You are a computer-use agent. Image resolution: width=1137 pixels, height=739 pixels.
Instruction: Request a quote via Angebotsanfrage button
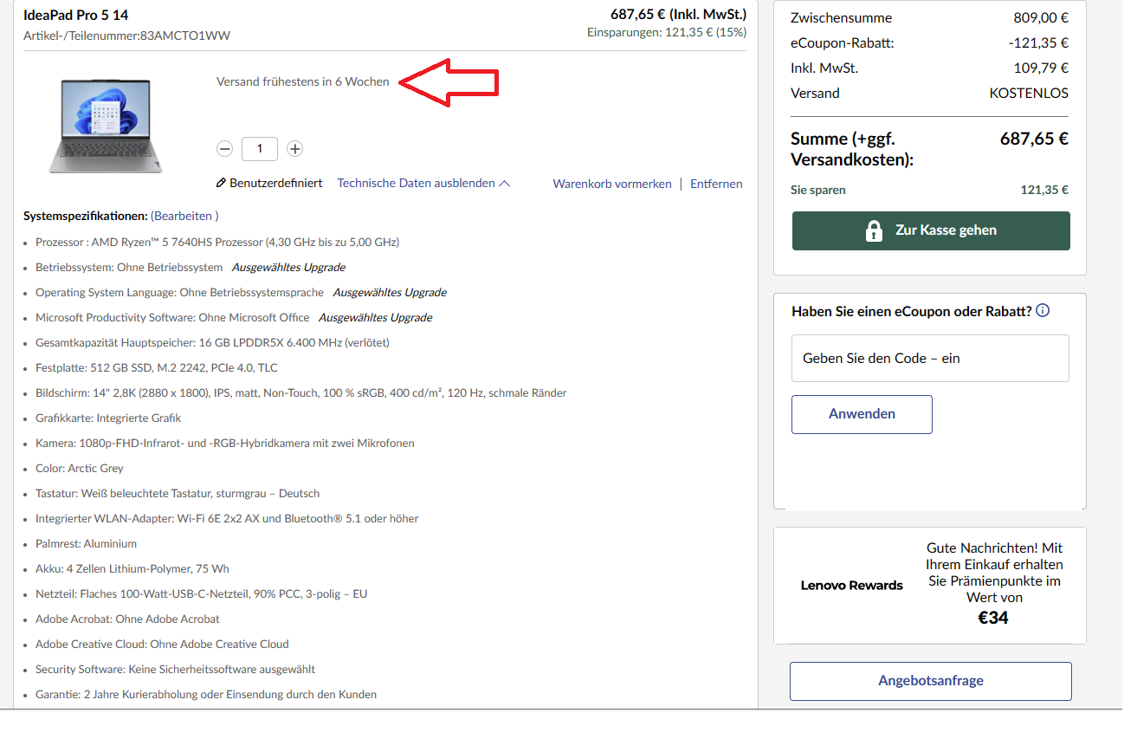[x=931, y=681]
